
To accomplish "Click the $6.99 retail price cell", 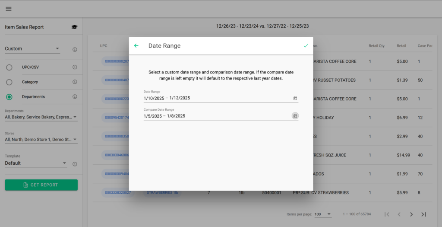I will 402,118.
